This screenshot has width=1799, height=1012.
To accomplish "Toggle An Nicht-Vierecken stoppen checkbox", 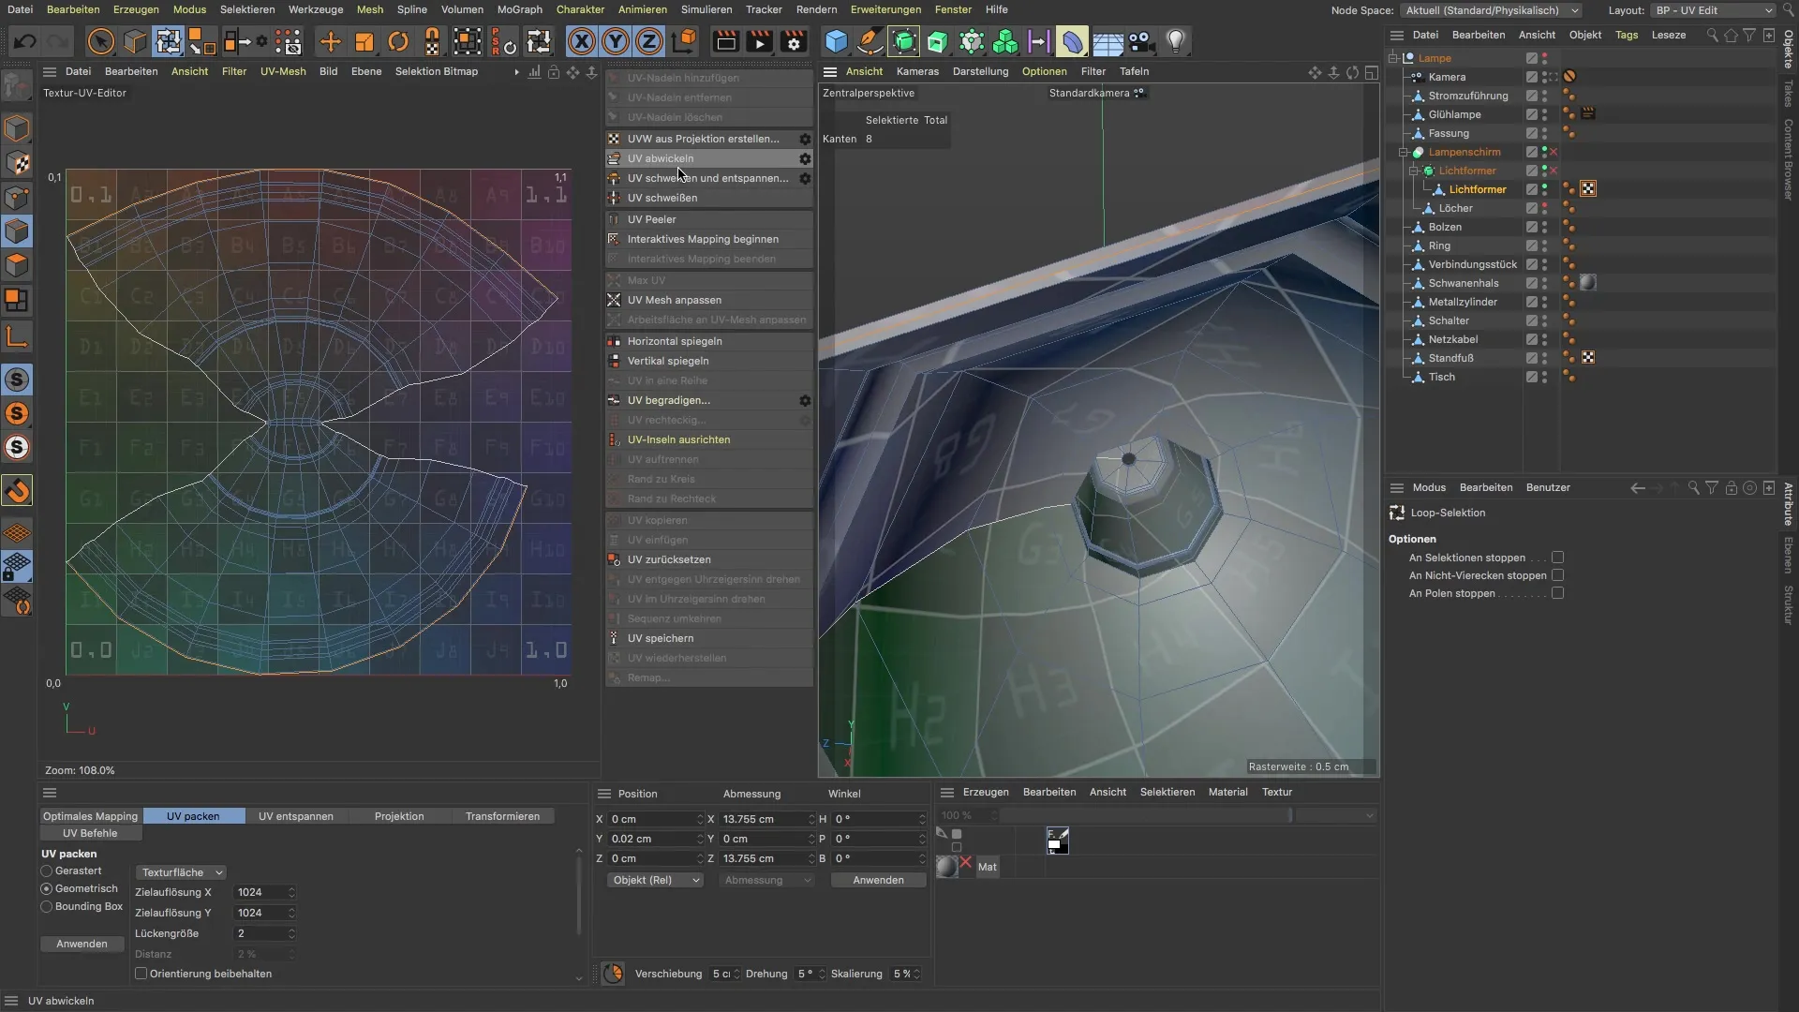I will click(1557, 575).
